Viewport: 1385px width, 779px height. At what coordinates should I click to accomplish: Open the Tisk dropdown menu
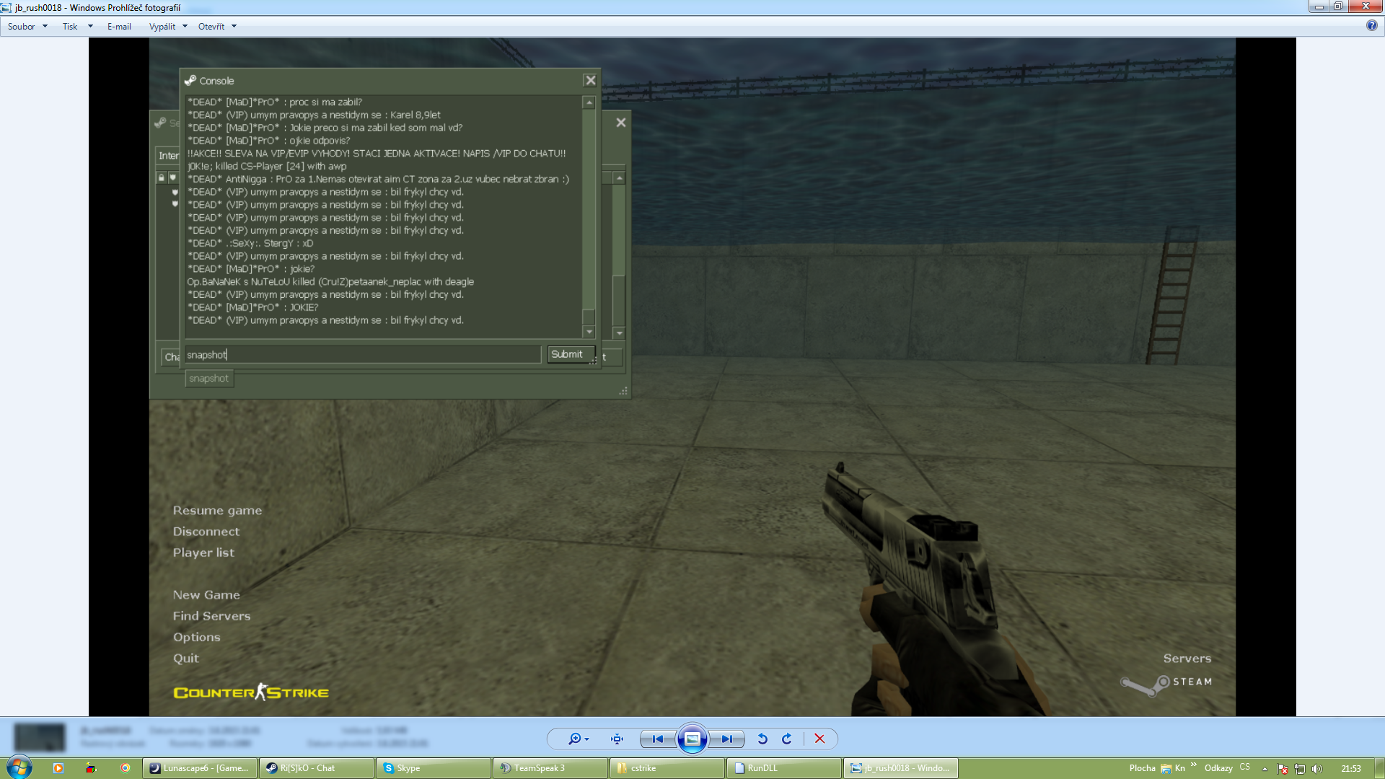pos(77,27)
